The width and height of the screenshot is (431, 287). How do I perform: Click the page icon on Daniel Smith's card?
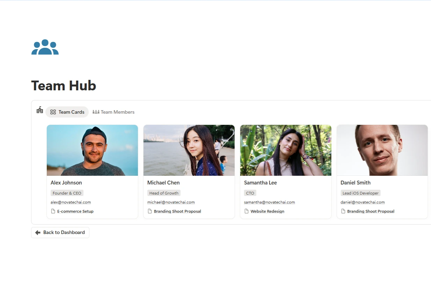(x=343, y=211)
